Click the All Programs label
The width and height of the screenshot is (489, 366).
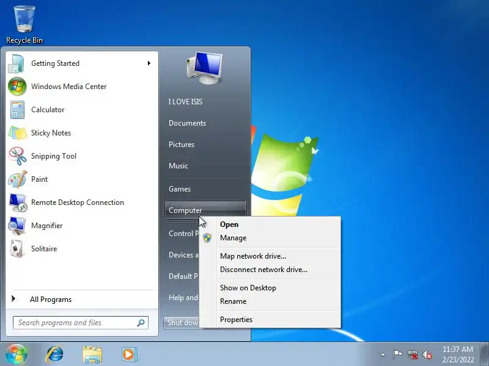51,300
